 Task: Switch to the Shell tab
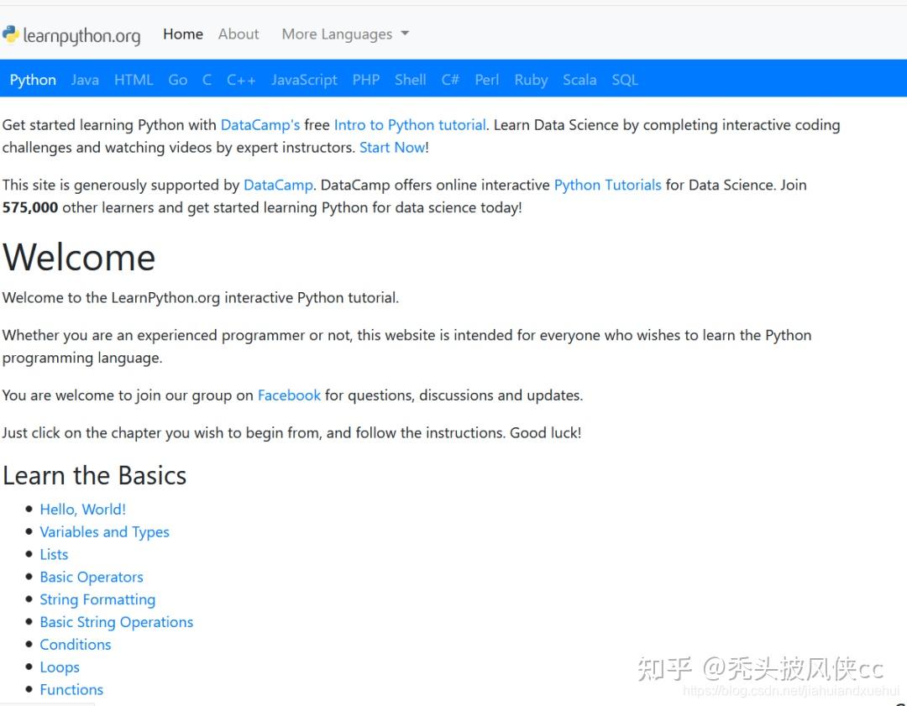click(411, 80)
